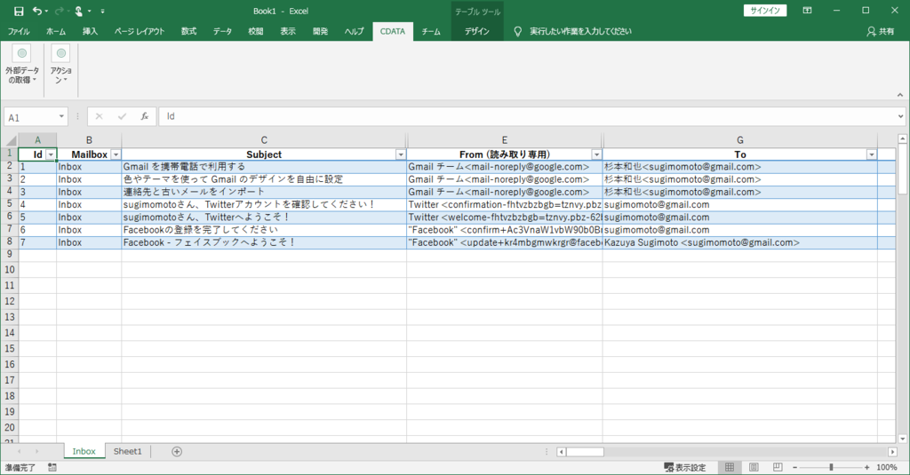Open the 開発 tab

click(320, 31)
